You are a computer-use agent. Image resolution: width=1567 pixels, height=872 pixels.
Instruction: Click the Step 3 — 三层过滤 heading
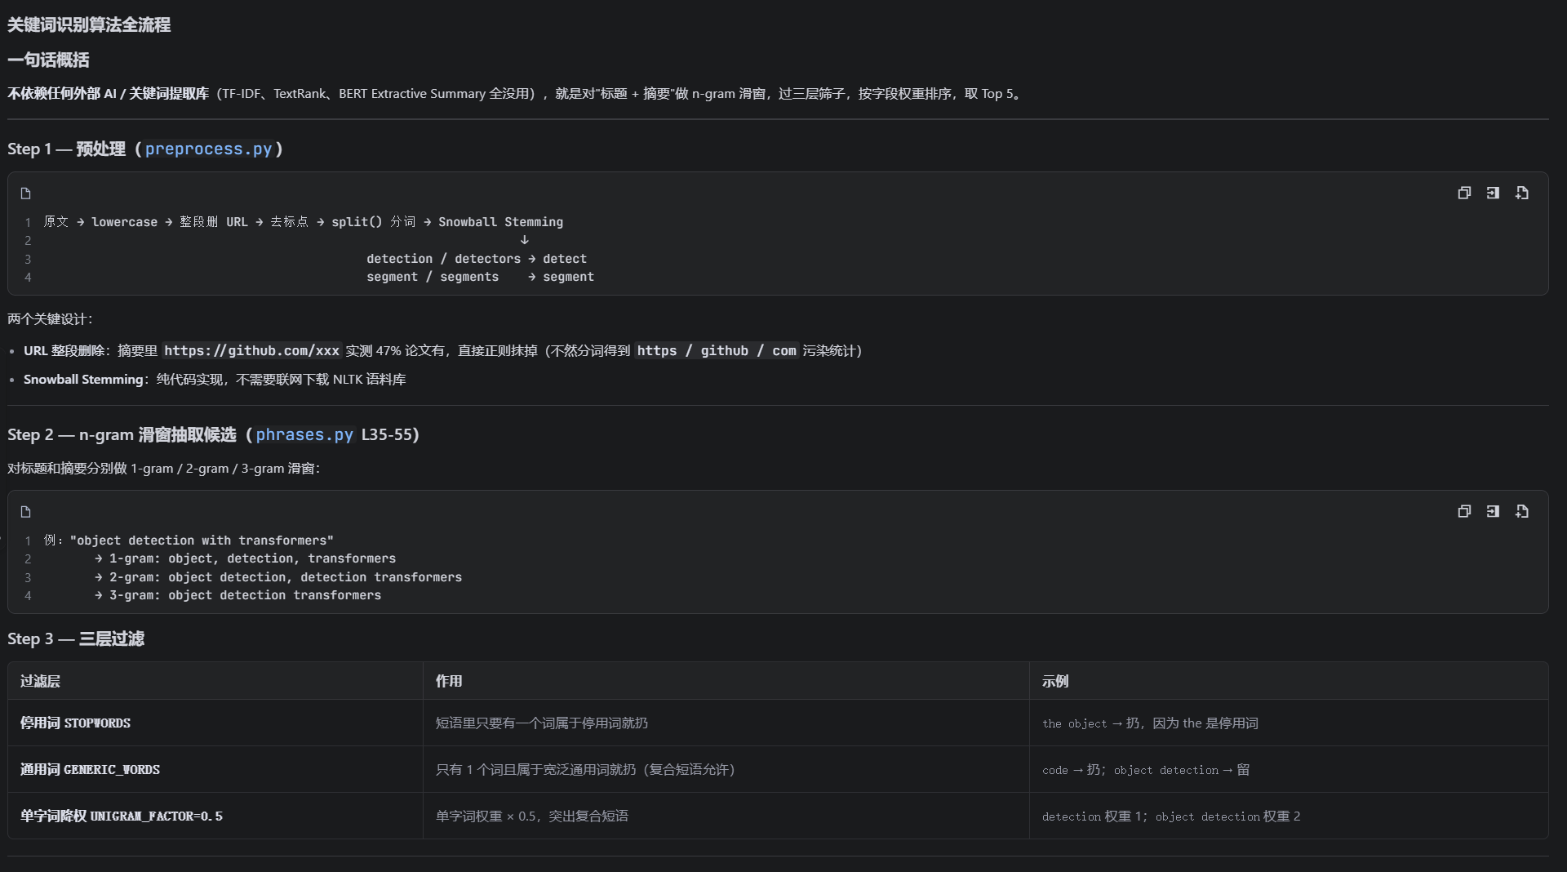tap(76, 638)
